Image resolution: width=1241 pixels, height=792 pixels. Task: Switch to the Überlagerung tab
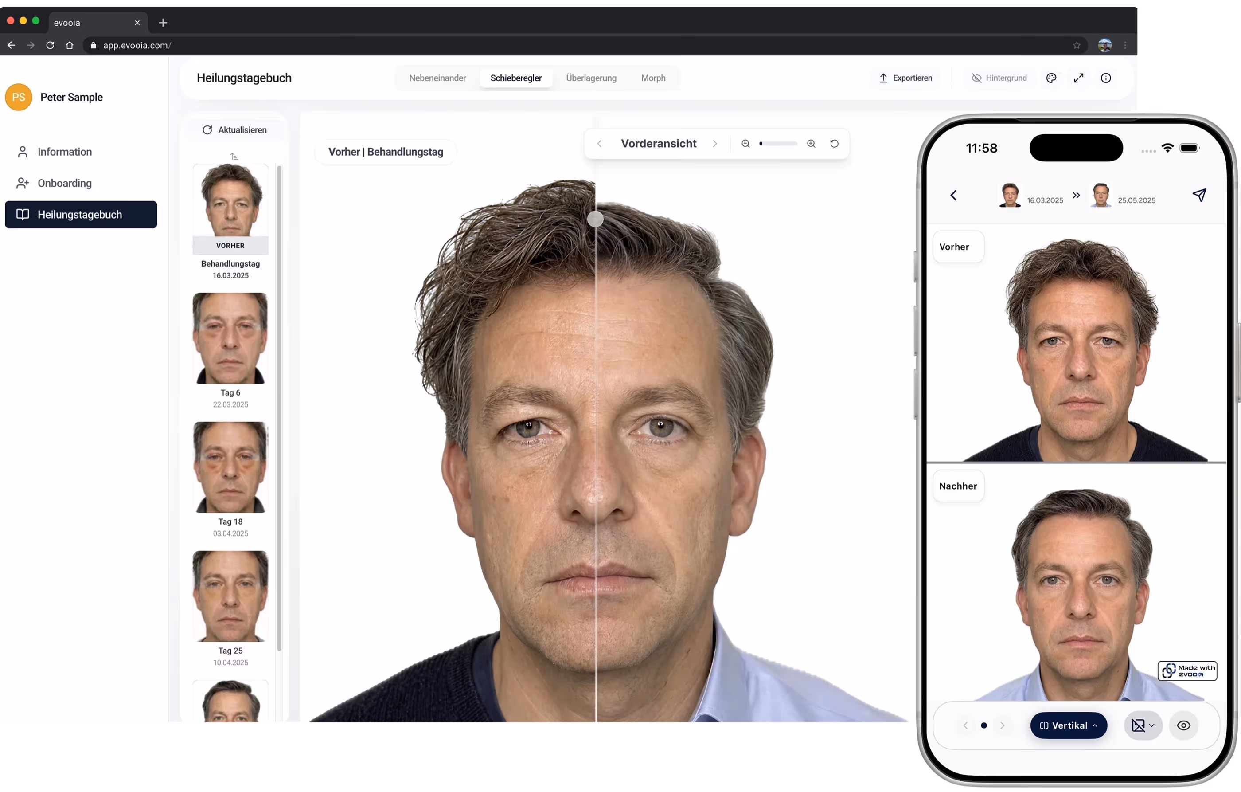pyautogui.click(x=591, y=78)
